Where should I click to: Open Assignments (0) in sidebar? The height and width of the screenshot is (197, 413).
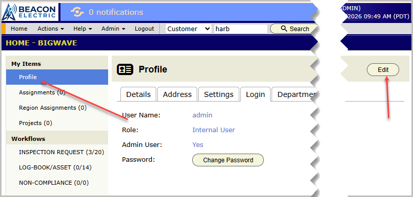57,92
